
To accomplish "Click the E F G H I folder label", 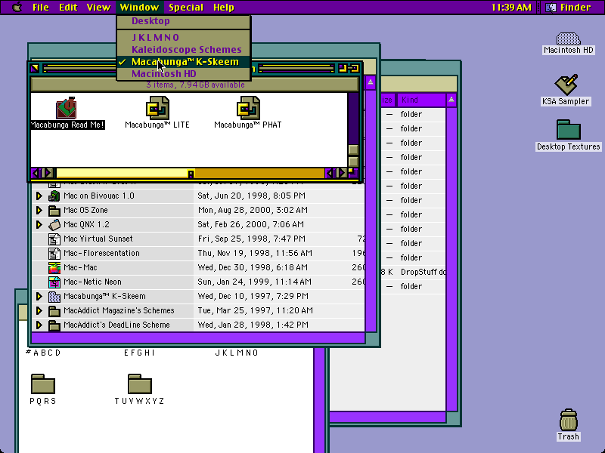I will (139, 353).
